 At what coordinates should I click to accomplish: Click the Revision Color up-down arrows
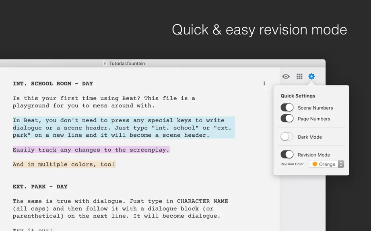tap(341, 164)
